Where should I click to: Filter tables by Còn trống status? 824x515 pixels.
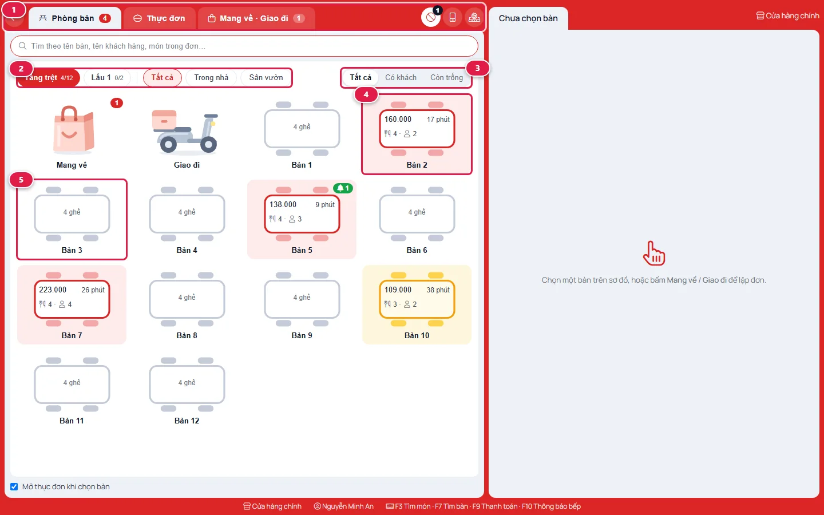click(x=446, y=78)
